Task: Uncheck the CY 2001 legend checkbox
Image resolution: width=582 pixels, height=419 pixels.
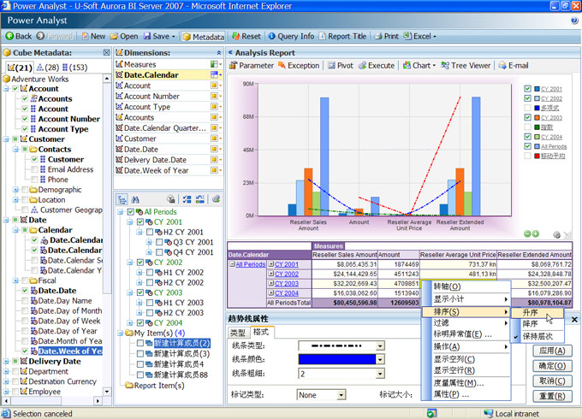Action: click(x=527, y=89)
